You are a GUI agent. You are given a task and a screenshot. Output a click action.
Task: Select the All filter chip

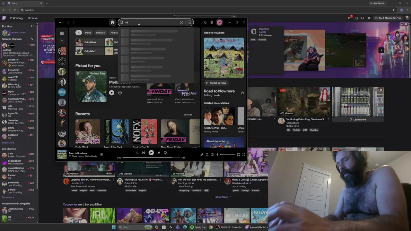point(78,32)
